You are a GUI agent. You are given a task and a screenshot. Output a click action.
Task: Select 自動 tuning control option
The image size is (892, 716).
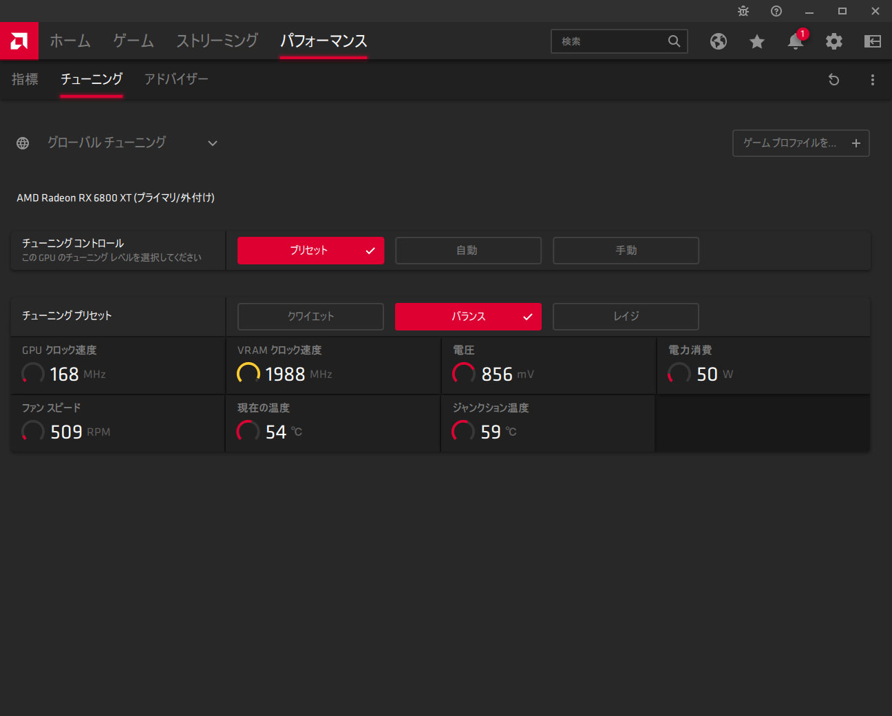click(468, 251)
